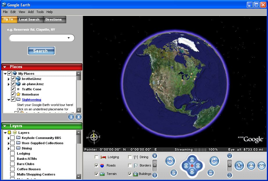Click the rotate counter-clockwise button
This screenshot has width=268, height=181.
tap(170, 161)
